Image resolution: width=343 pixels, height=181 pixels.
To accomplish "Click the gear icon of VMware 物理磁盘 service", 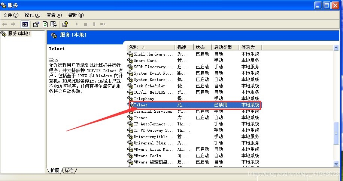I will click(x=130, y=162).
